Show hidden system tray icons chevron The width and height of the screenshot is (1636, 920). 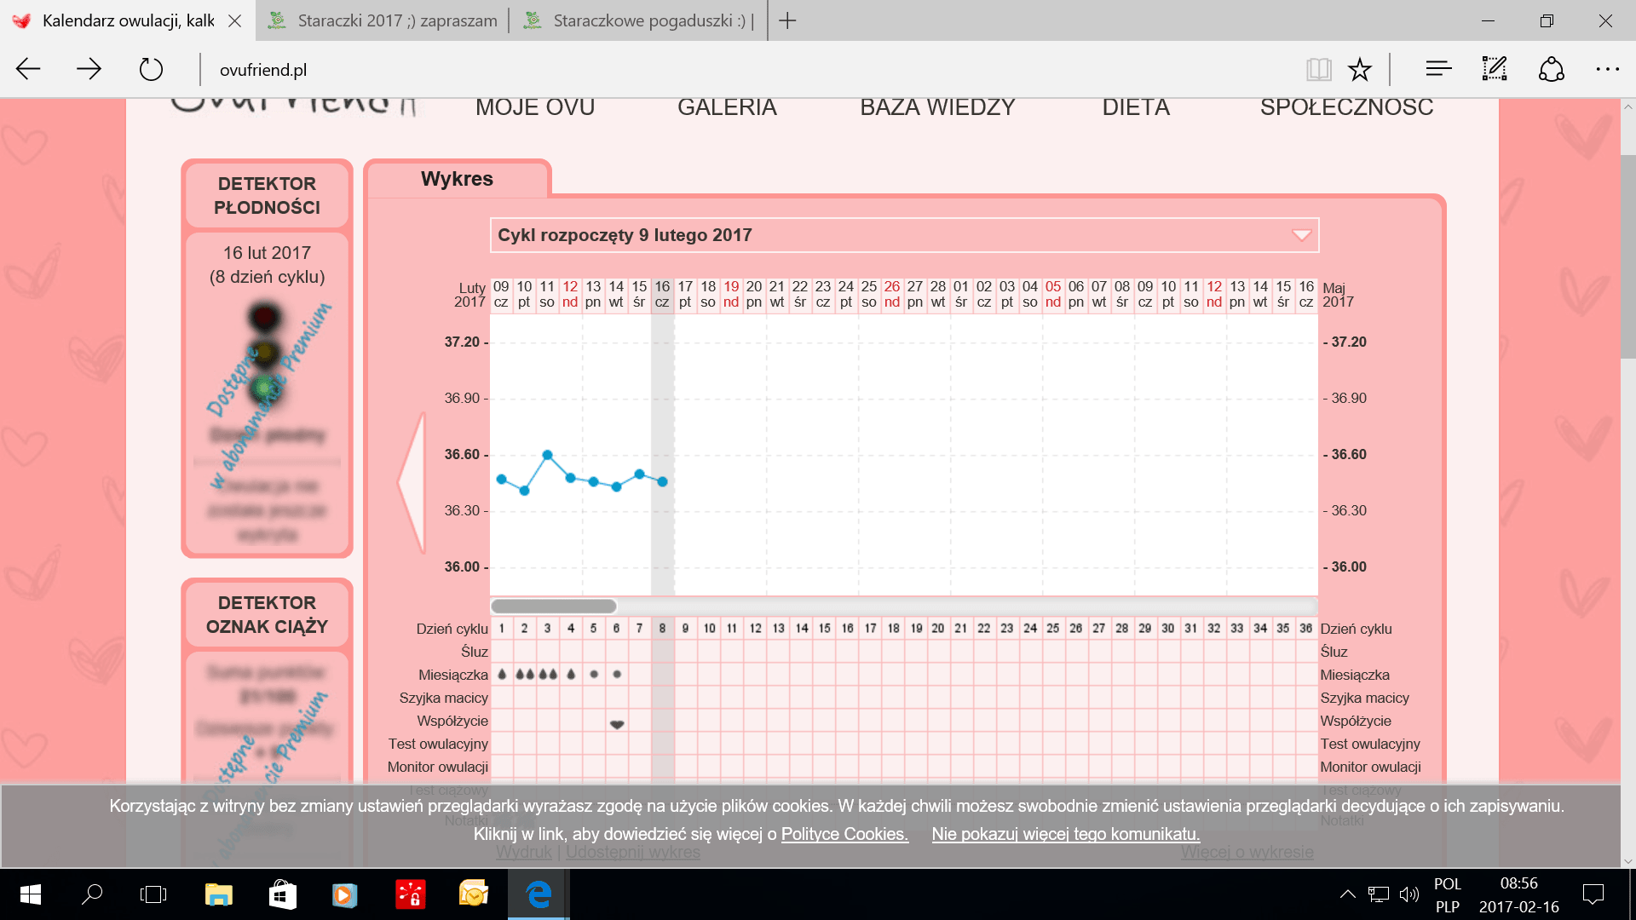point(1347,894)
